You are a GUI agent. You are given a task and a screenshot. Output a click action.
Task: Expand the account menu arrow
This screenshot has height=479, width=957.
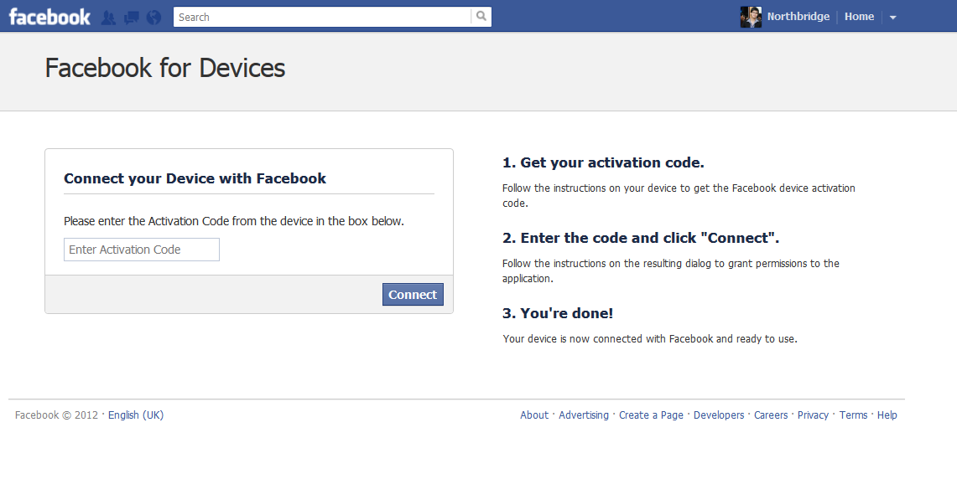pos(893,18)
